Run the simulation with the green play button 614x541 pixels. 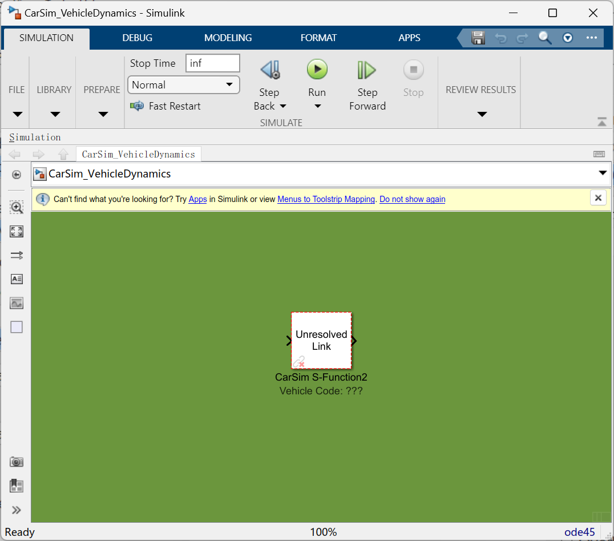point(317,70)
